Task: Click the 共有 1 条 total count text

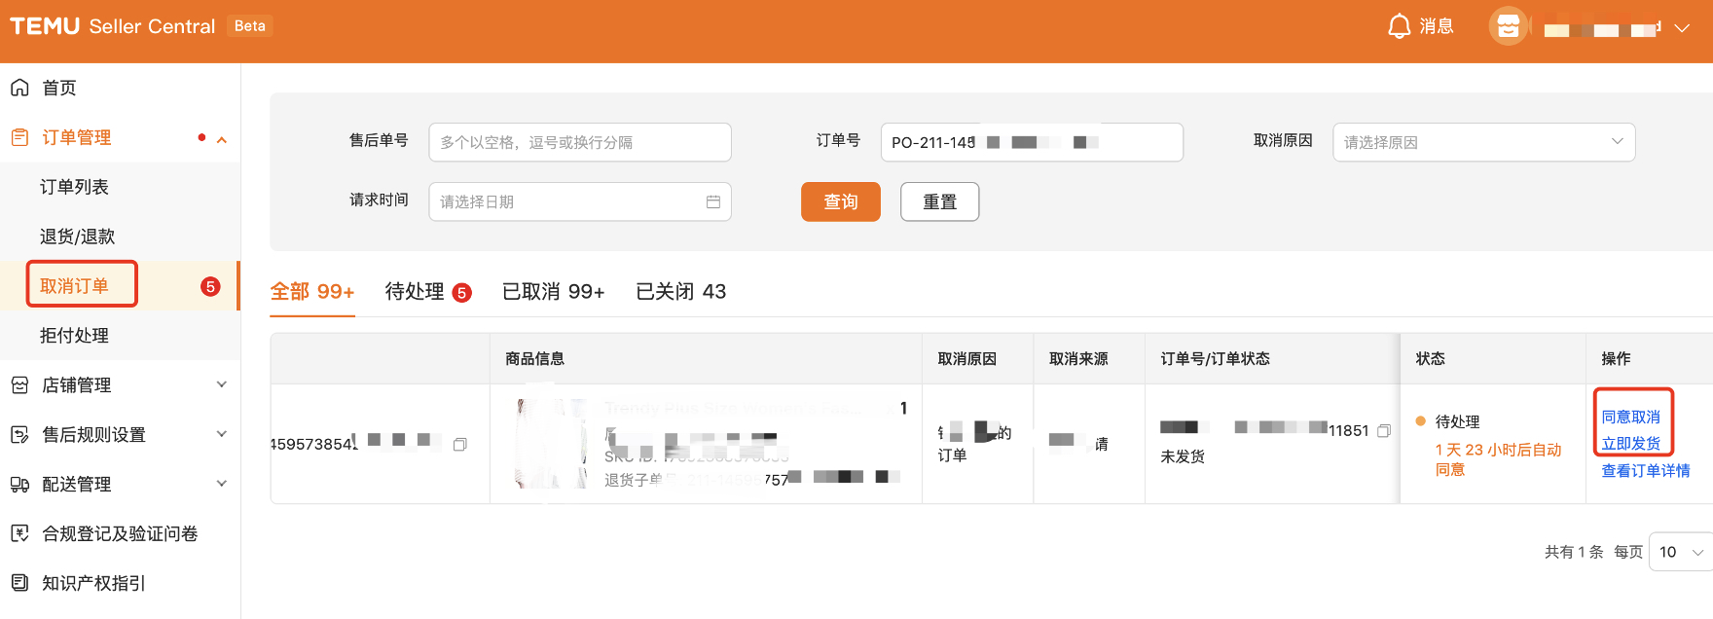Action: click(x=1574, y=552)
